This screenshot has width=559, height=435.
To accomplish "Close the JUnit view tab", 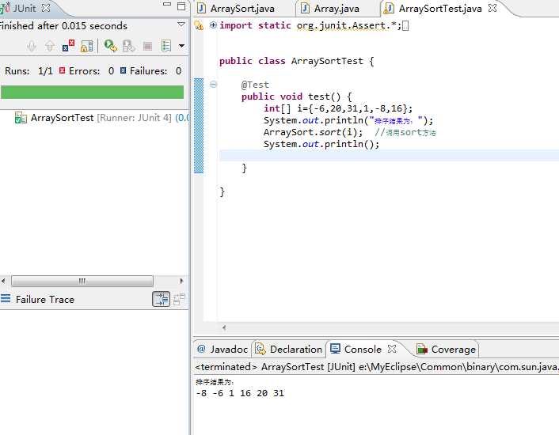I will [x=46, y=7].
